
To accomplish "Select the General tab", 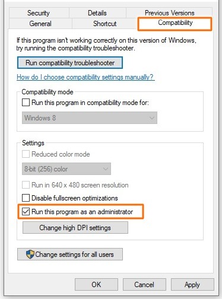I will (x=40, y=24).
